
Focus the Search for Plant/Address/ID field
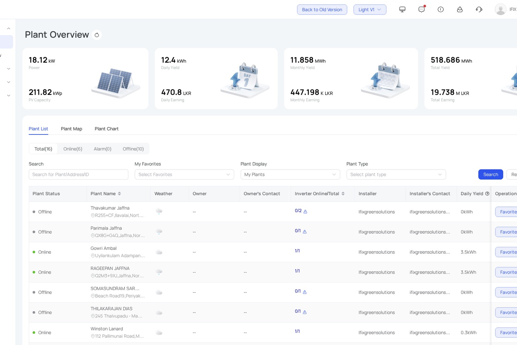[x=78, y=175]
